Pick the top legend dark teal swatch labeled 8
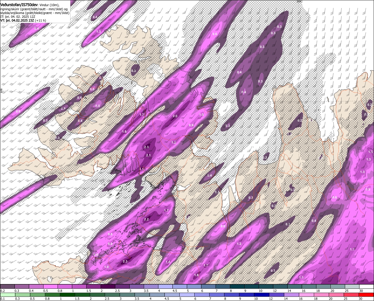374x301 pixels. 237,286
